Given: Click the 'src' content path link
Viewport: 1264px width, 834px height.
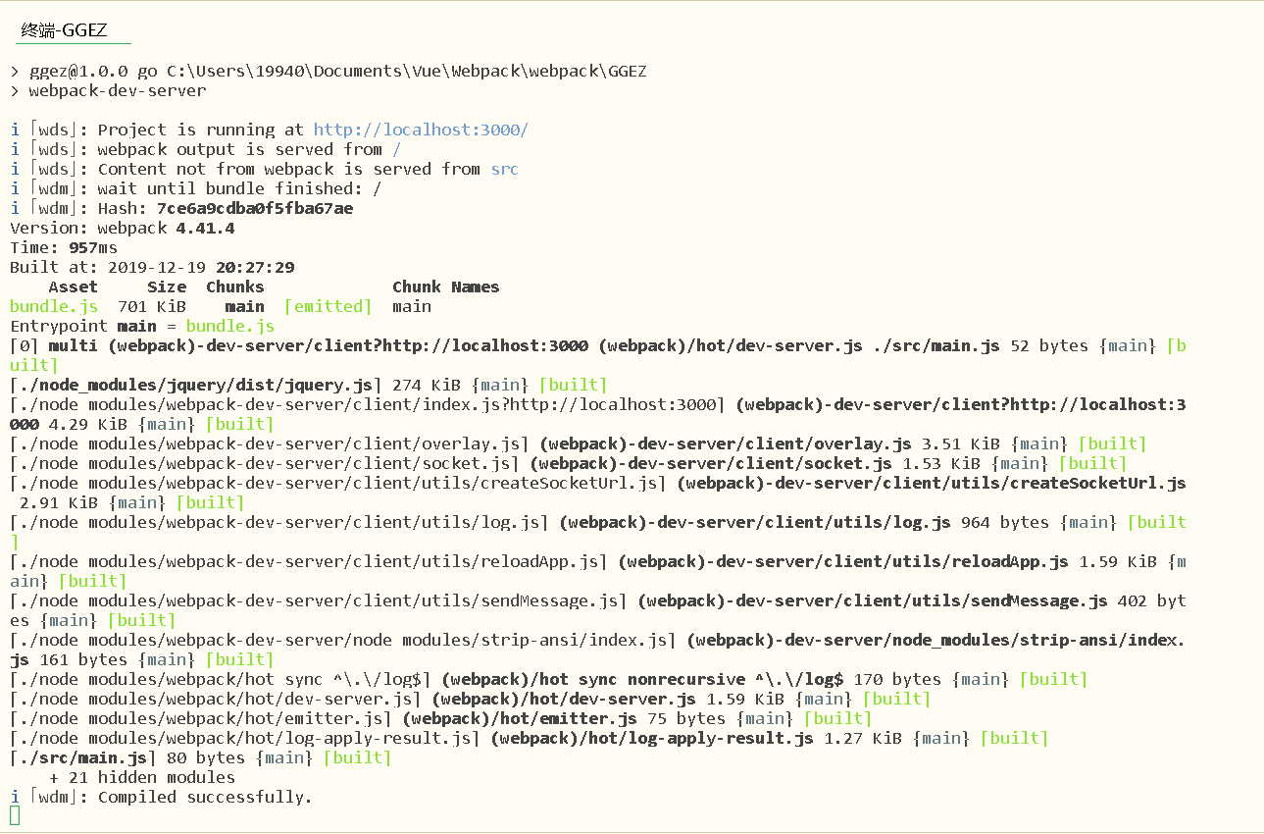Looking at the screenshot, I should 504,169.
